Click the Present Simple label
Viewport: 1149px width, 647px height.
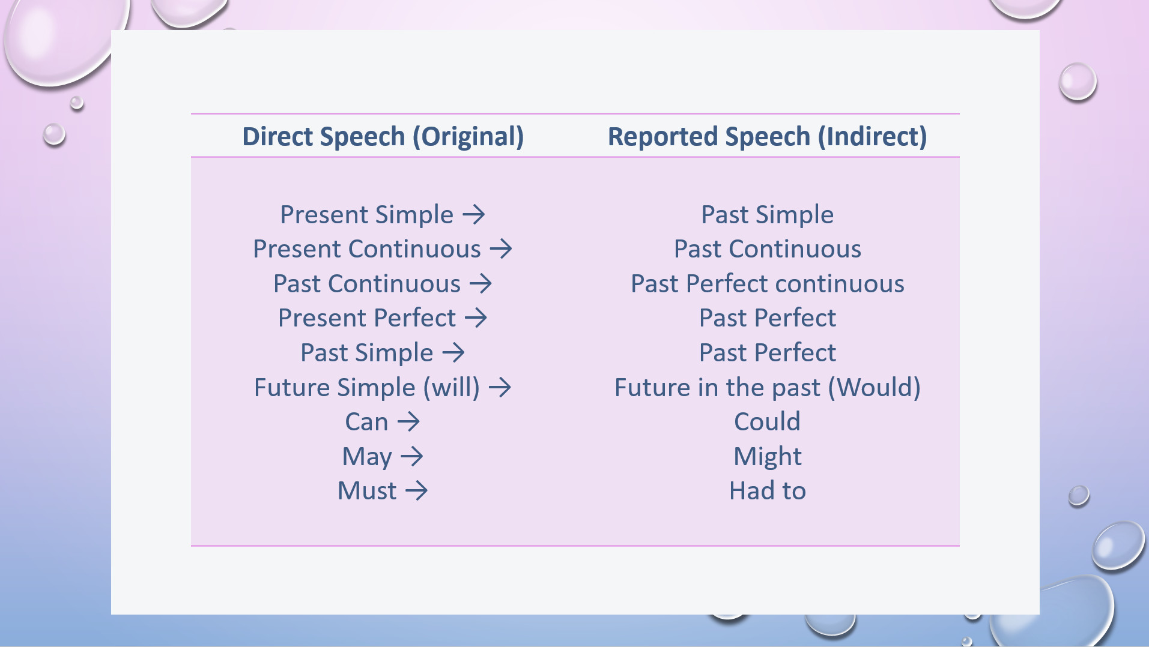pos(366,215)
